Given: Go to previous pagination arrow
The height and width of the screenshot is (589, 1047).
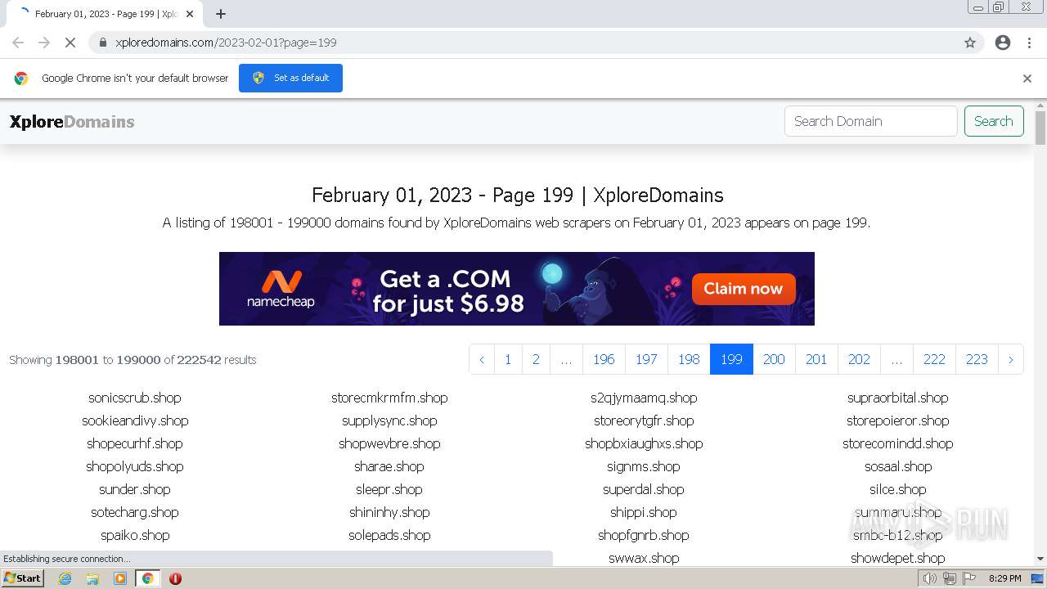Looking at the screenshot, I should point(482,359).
